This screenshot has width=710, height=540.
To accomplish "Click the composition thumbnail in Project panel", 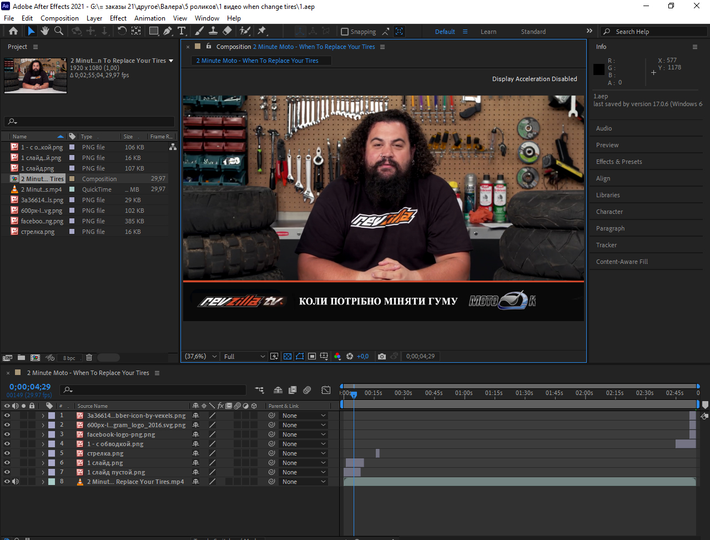I will [36, 76].
